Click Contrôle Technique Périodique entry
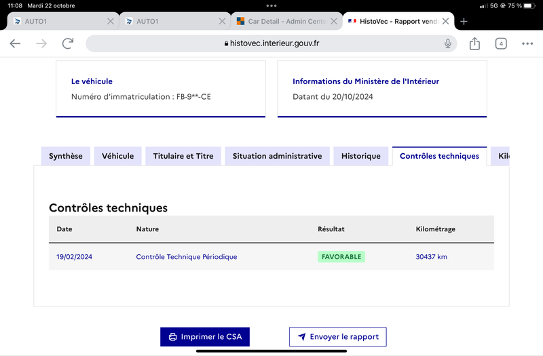The height and width of the screenshot is (356, 543). (x=186, y=257)
